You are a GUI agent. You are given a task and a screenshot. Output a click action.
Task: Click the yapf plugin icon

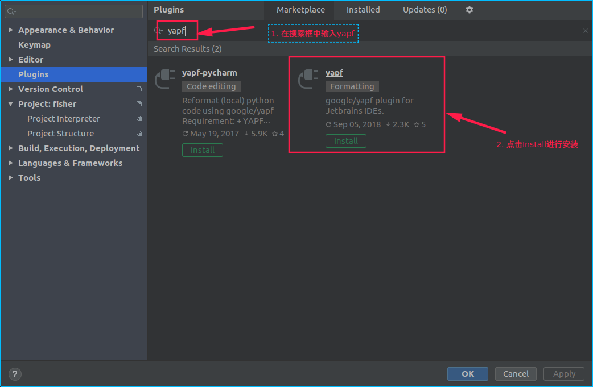click(x=307, y=78)
